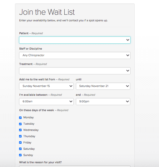Uncheck the Sunday checkbox
Screen dimensions: 159x167
20,155
